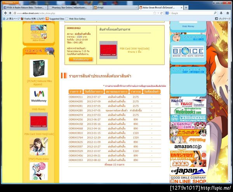Click the Photo Kano product image
This screenshot has height=192, width=233.
tap(38, 146)
